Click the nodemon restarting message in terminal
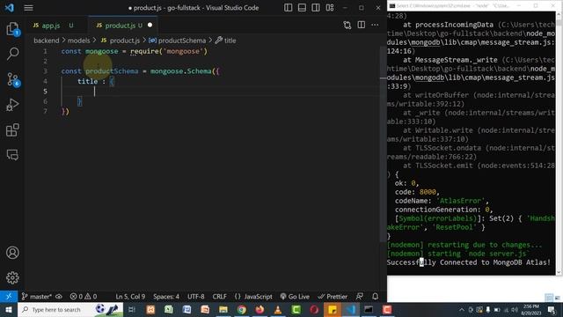 [464, 245]
